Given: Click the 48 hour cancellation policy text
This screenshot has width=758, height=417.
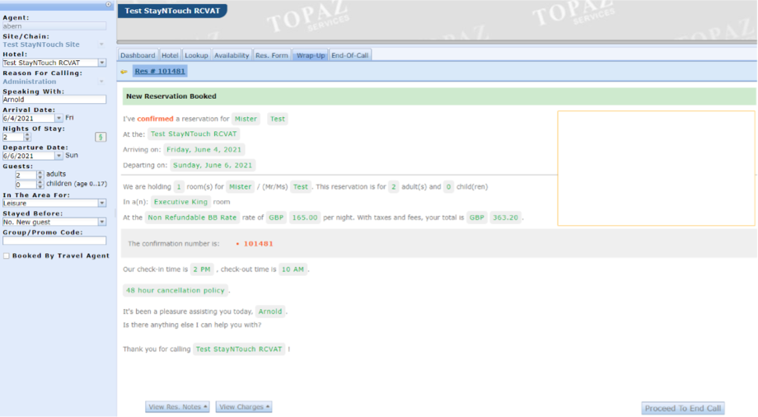Looking at the screenshot, I should (x=175, y=290).
